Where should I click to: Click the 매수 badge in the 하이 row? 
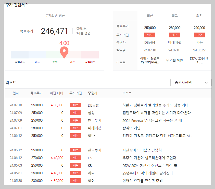[75, 181]
